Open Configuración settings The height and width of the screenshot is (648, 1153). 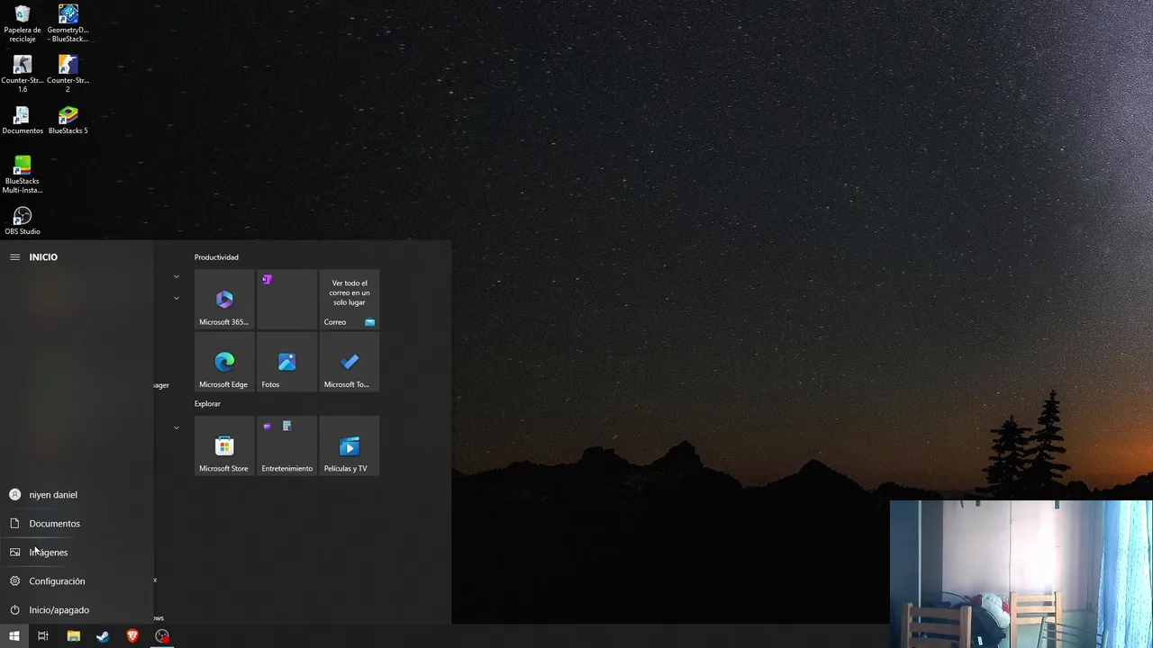click(77, 581)
